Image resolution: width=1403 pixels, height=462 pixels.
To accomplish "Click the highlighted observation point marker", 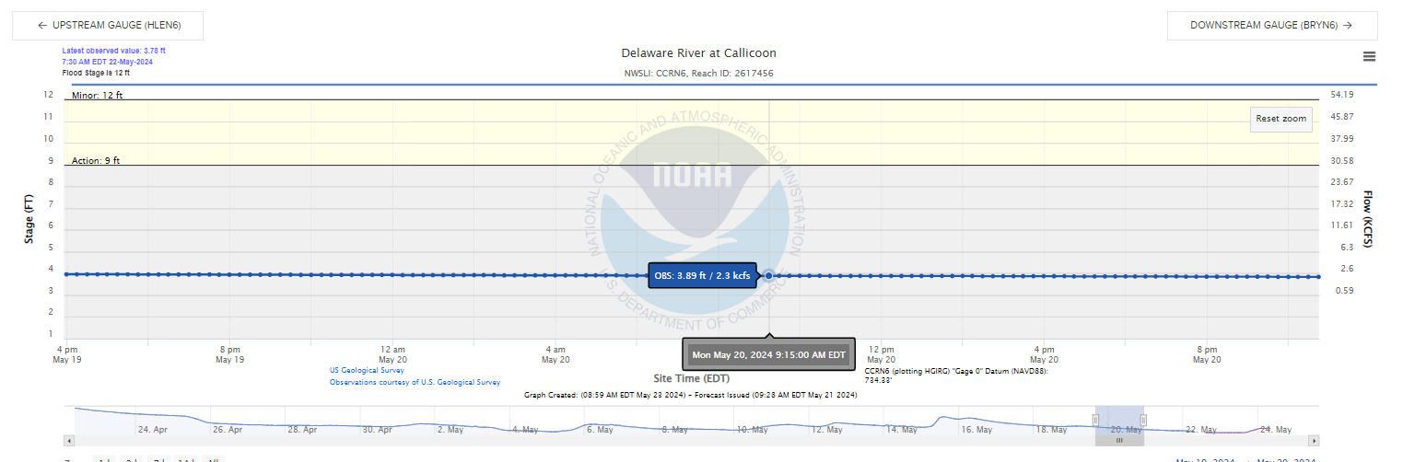I will coord(768,275).
